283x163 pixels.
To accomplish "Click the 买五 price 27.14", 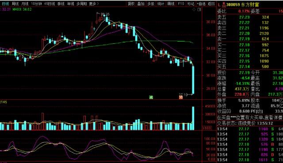I will click(245, 67).
